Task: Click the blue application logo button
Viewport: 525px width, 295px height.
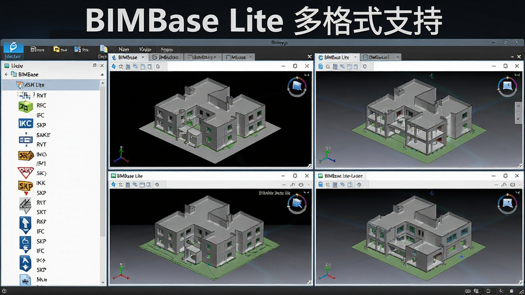Action: coord(13,47)
